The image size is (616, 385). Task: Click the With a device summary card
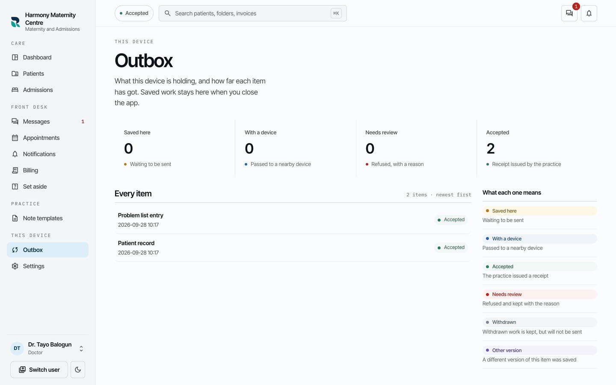296,148
